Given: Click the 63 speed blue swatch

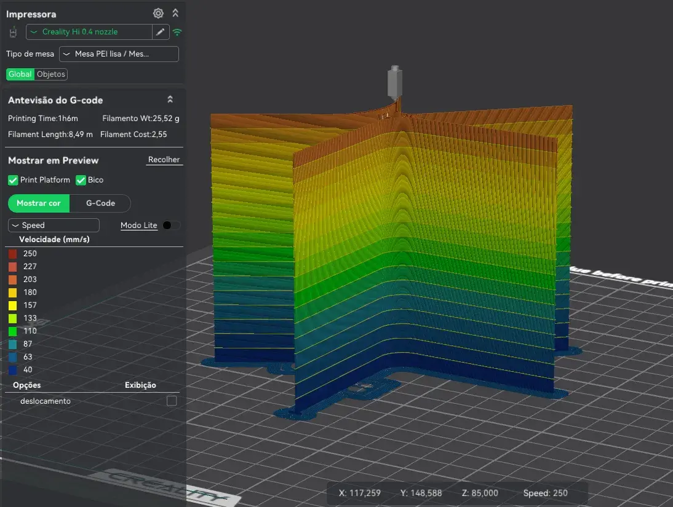Looking at the screenshot, I should point(12,356).
